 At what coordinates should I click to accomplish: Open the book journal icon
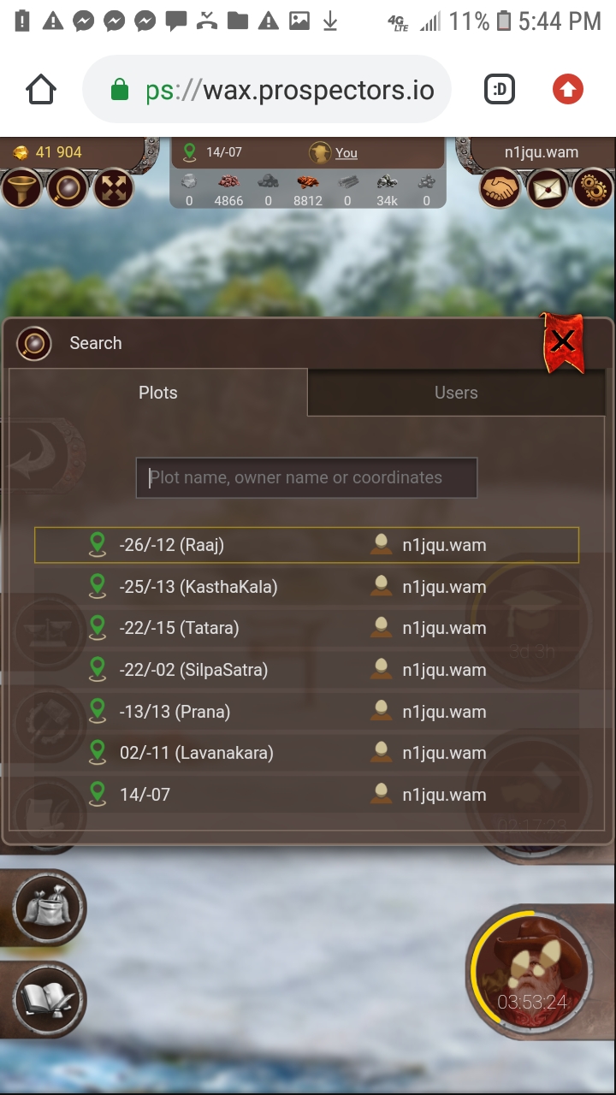[x=50, y=999]
